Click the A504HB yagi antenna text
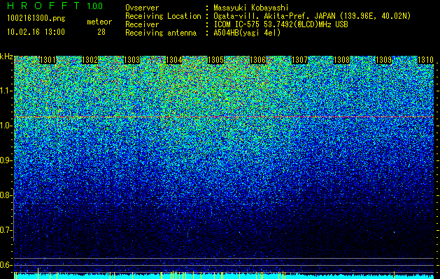The image size is (440, 279). 247,33
